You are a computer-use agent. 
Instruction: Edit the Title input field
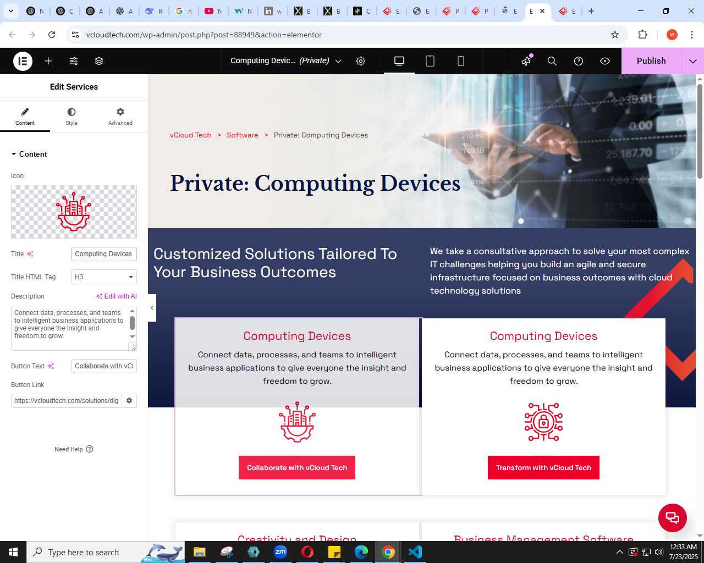point(104,254)
